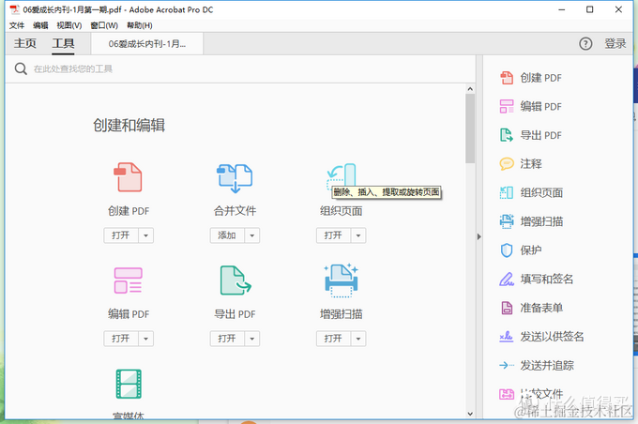Minimize the Acrobat window
This screenshot has width=638, height=424.
[x=561, y=9]
